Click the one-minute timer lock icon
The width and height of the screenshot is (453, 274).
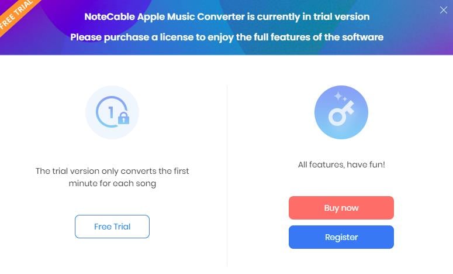[x=112, y=112]
